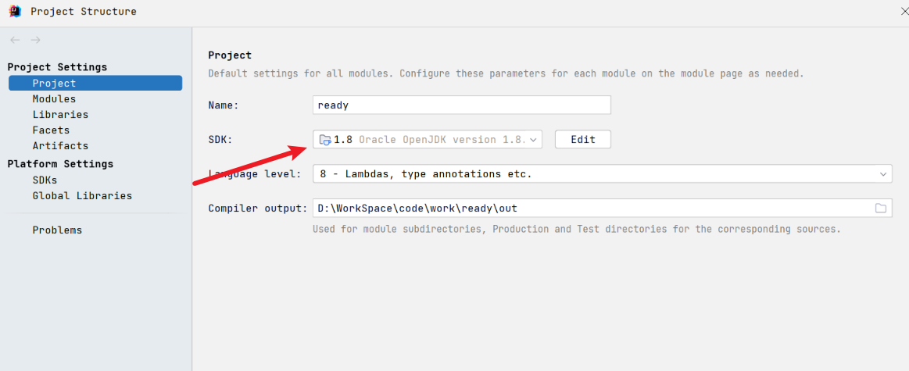Open the SDK dropdown list
The height and width of the screenshot is (371, 909).
534,140
